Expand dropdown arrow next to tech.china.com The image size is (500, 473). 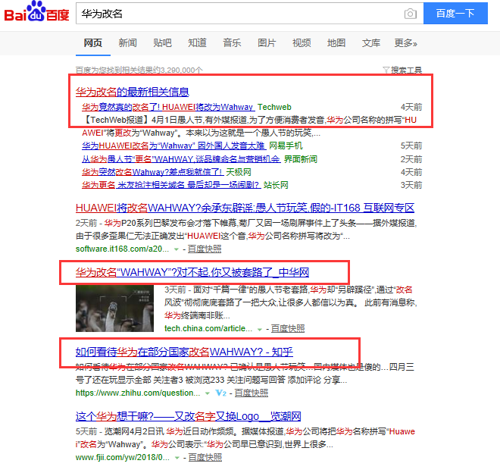coord(260,329)
